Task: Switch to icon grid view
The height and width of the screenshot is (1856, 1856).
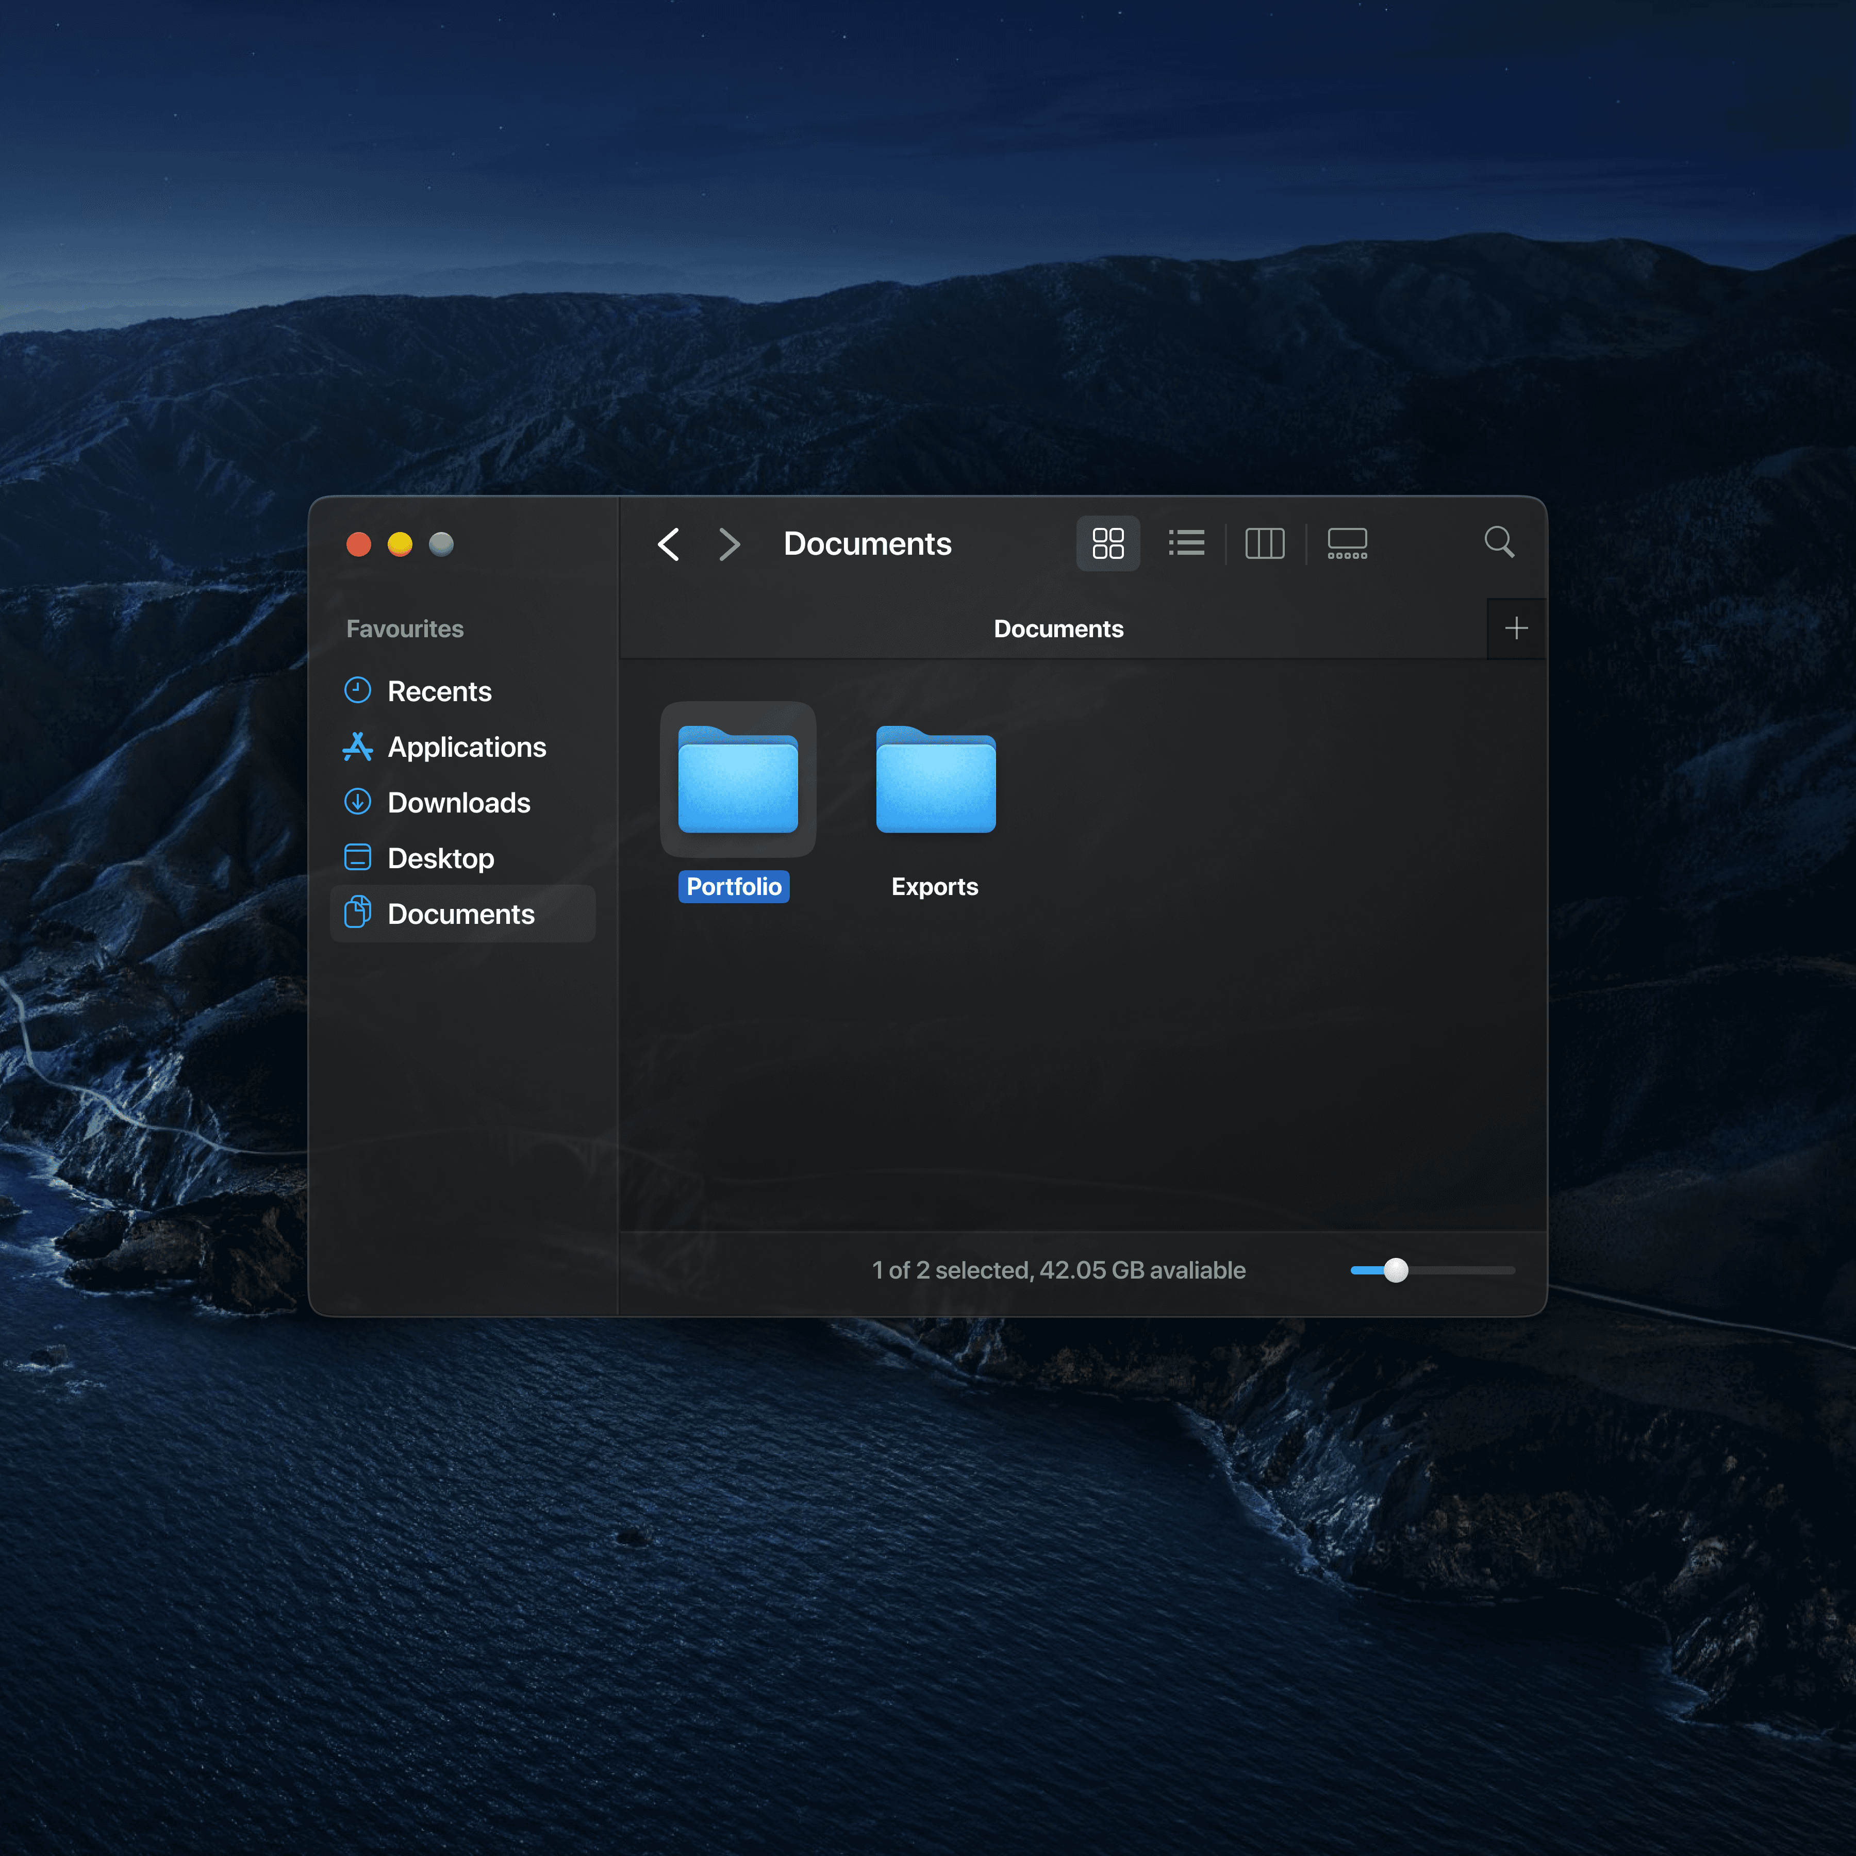Action: (1107, 544)
